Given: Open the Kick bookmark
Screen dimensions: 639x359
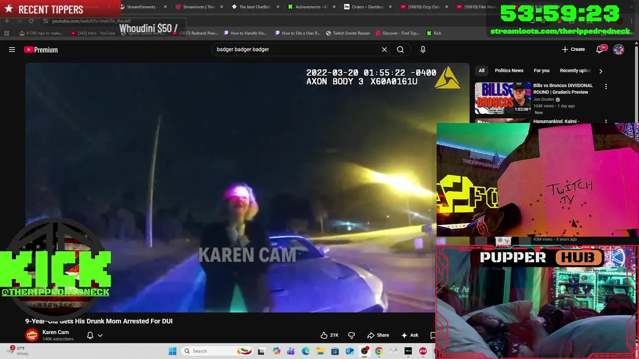Looking at the screenshot, I should tap(434, 33).
